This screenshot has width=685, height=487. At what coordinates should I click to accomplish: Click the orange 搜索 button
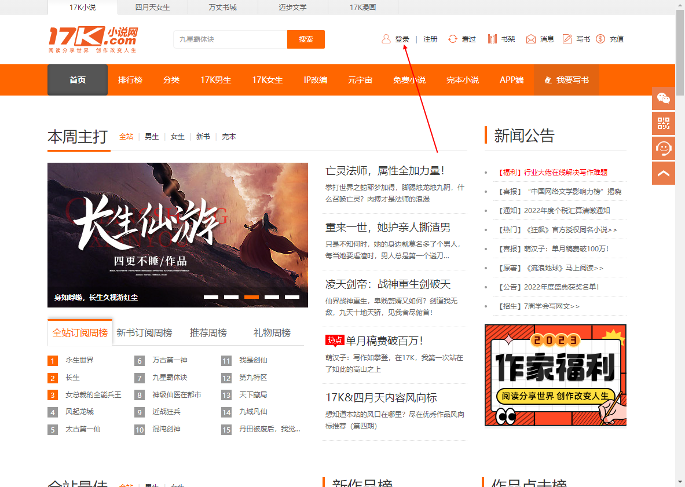[x=306, y=39]
